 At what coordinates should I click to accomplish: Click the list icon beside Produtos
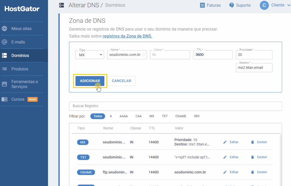tap(4, 69)
